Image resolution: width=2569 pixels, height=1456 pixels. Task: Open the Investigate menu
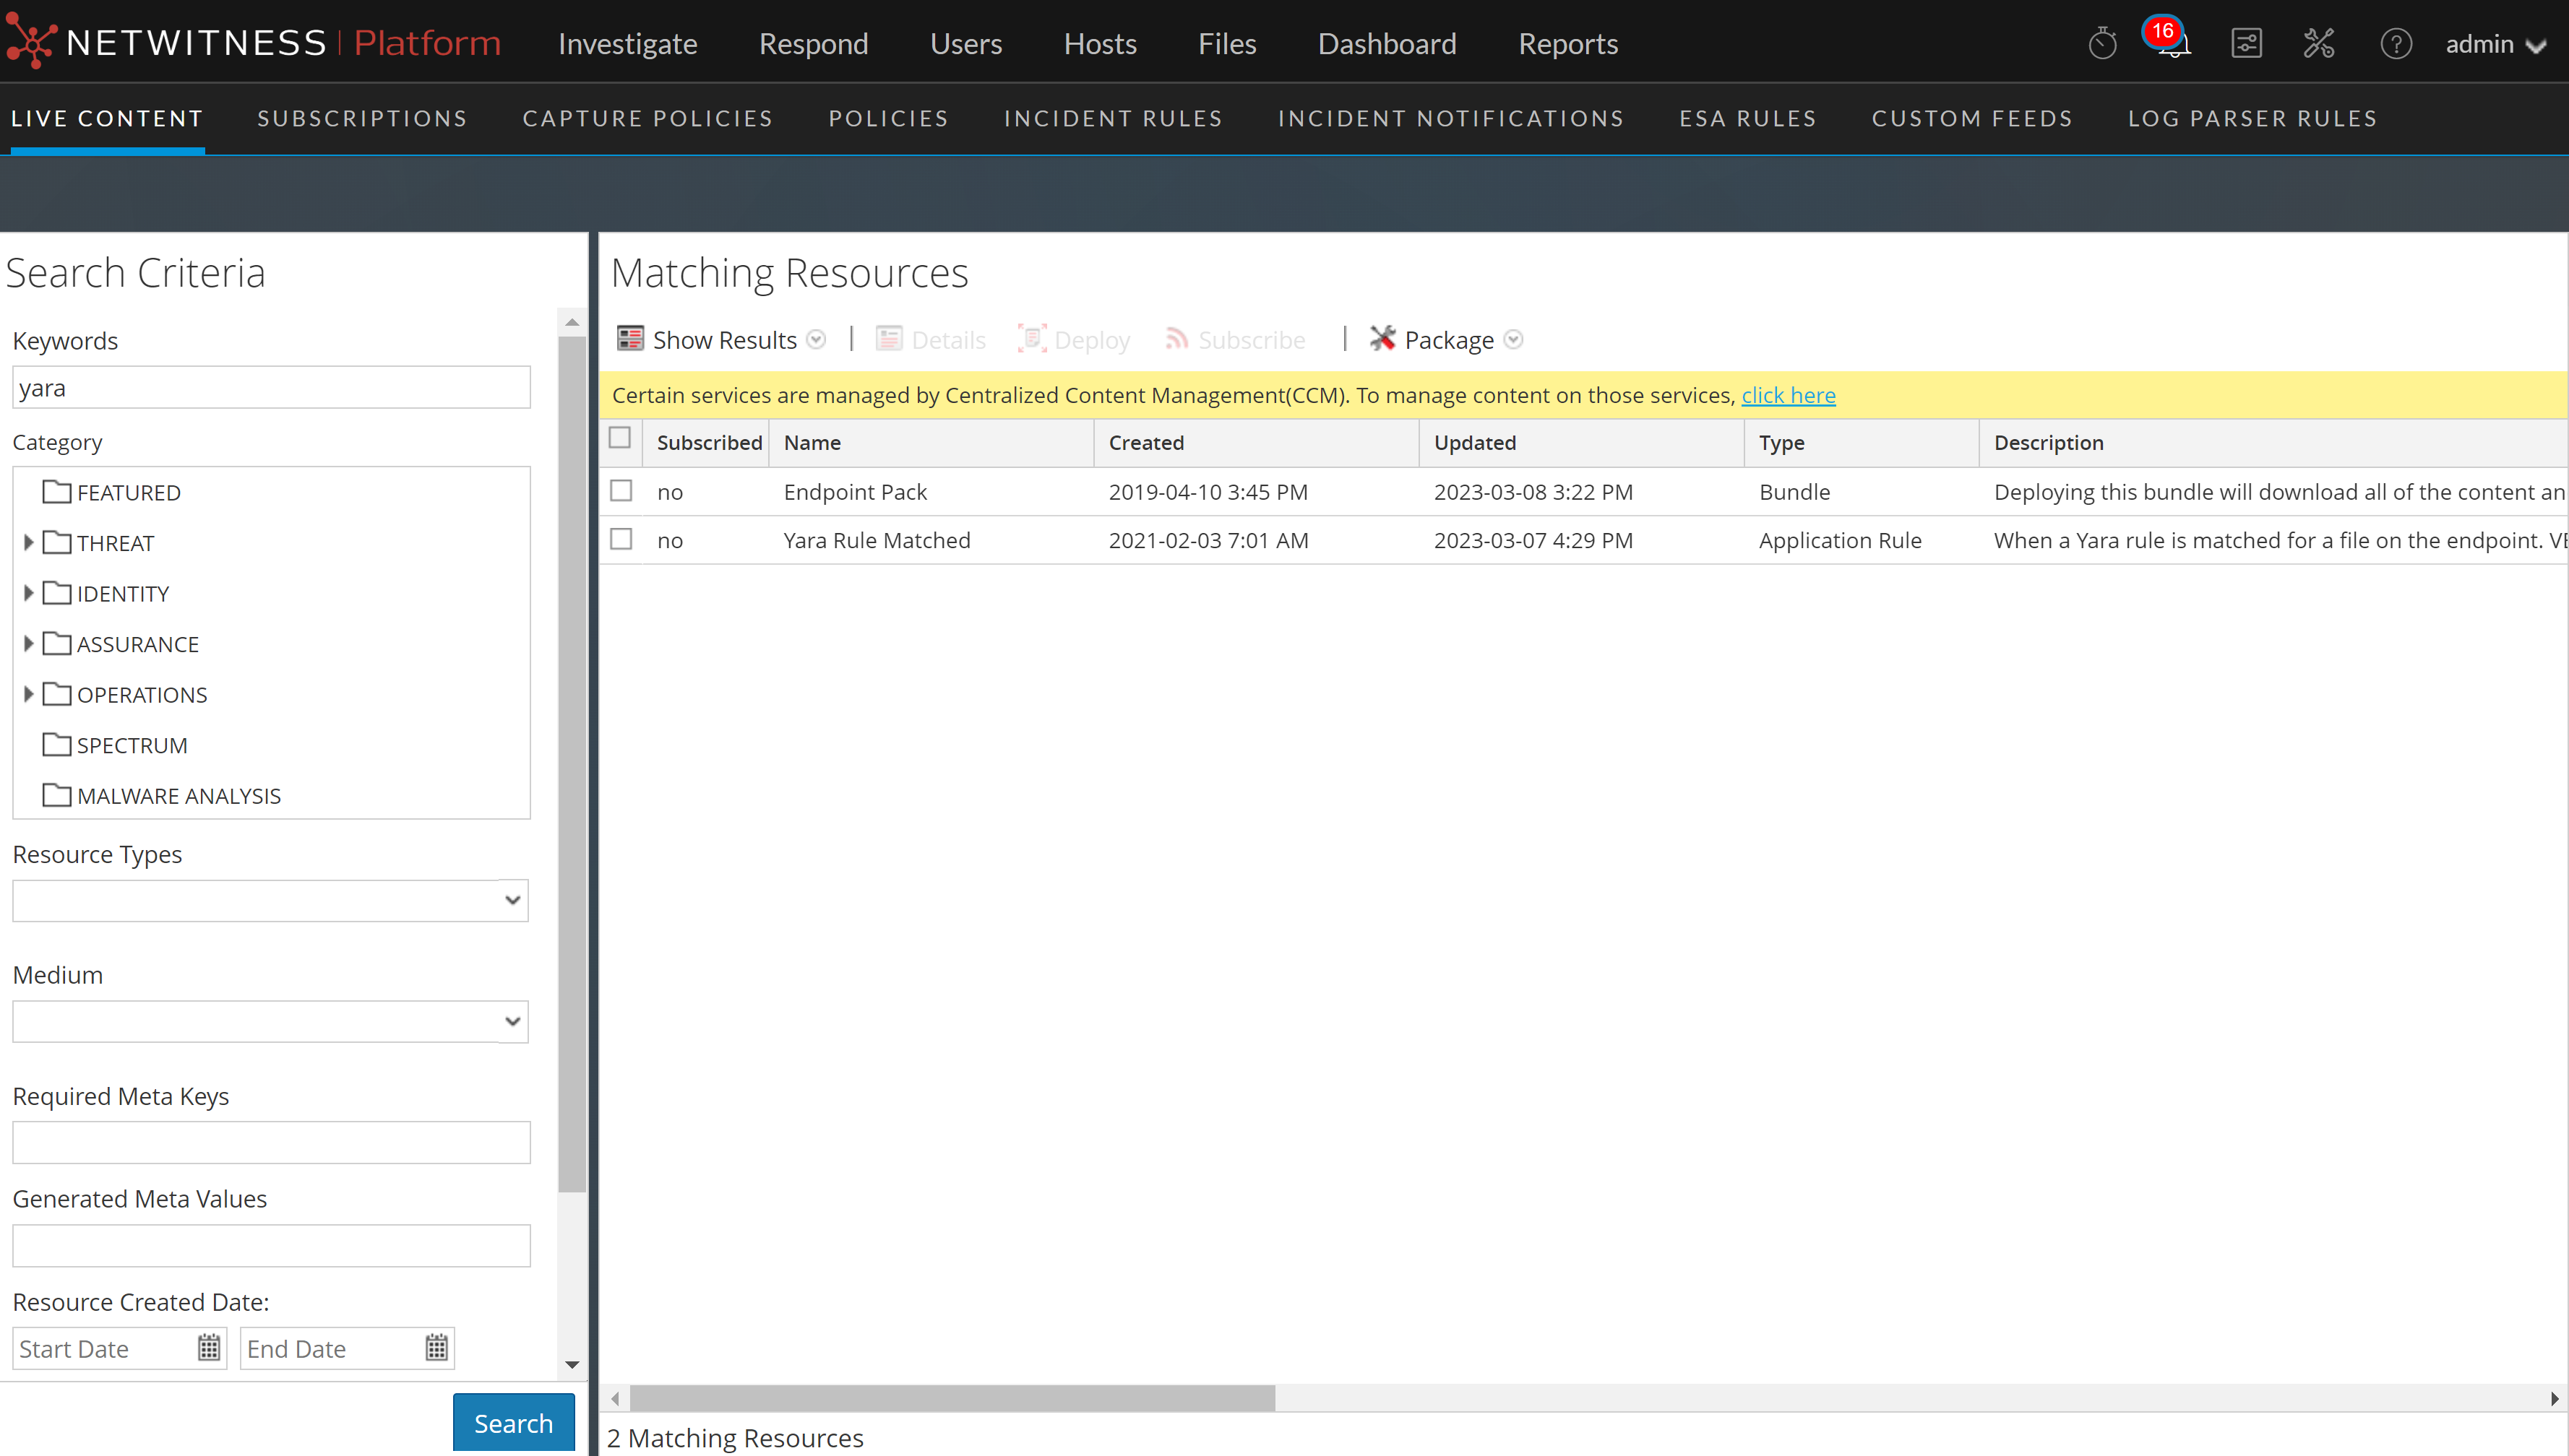[x=627, y=44]
